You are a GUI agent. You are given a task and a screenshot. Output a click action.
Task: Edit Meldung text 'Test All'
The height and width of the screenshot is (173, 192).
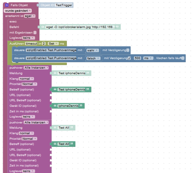pos(64,128)
